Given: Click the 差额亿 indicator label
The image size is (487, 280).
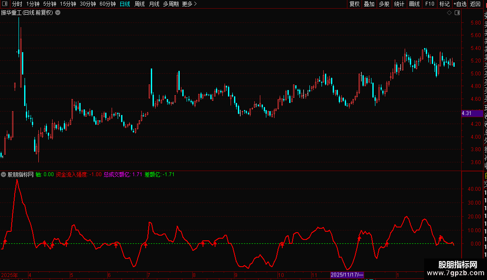Looking at the screenshot, I should point(159,174).
